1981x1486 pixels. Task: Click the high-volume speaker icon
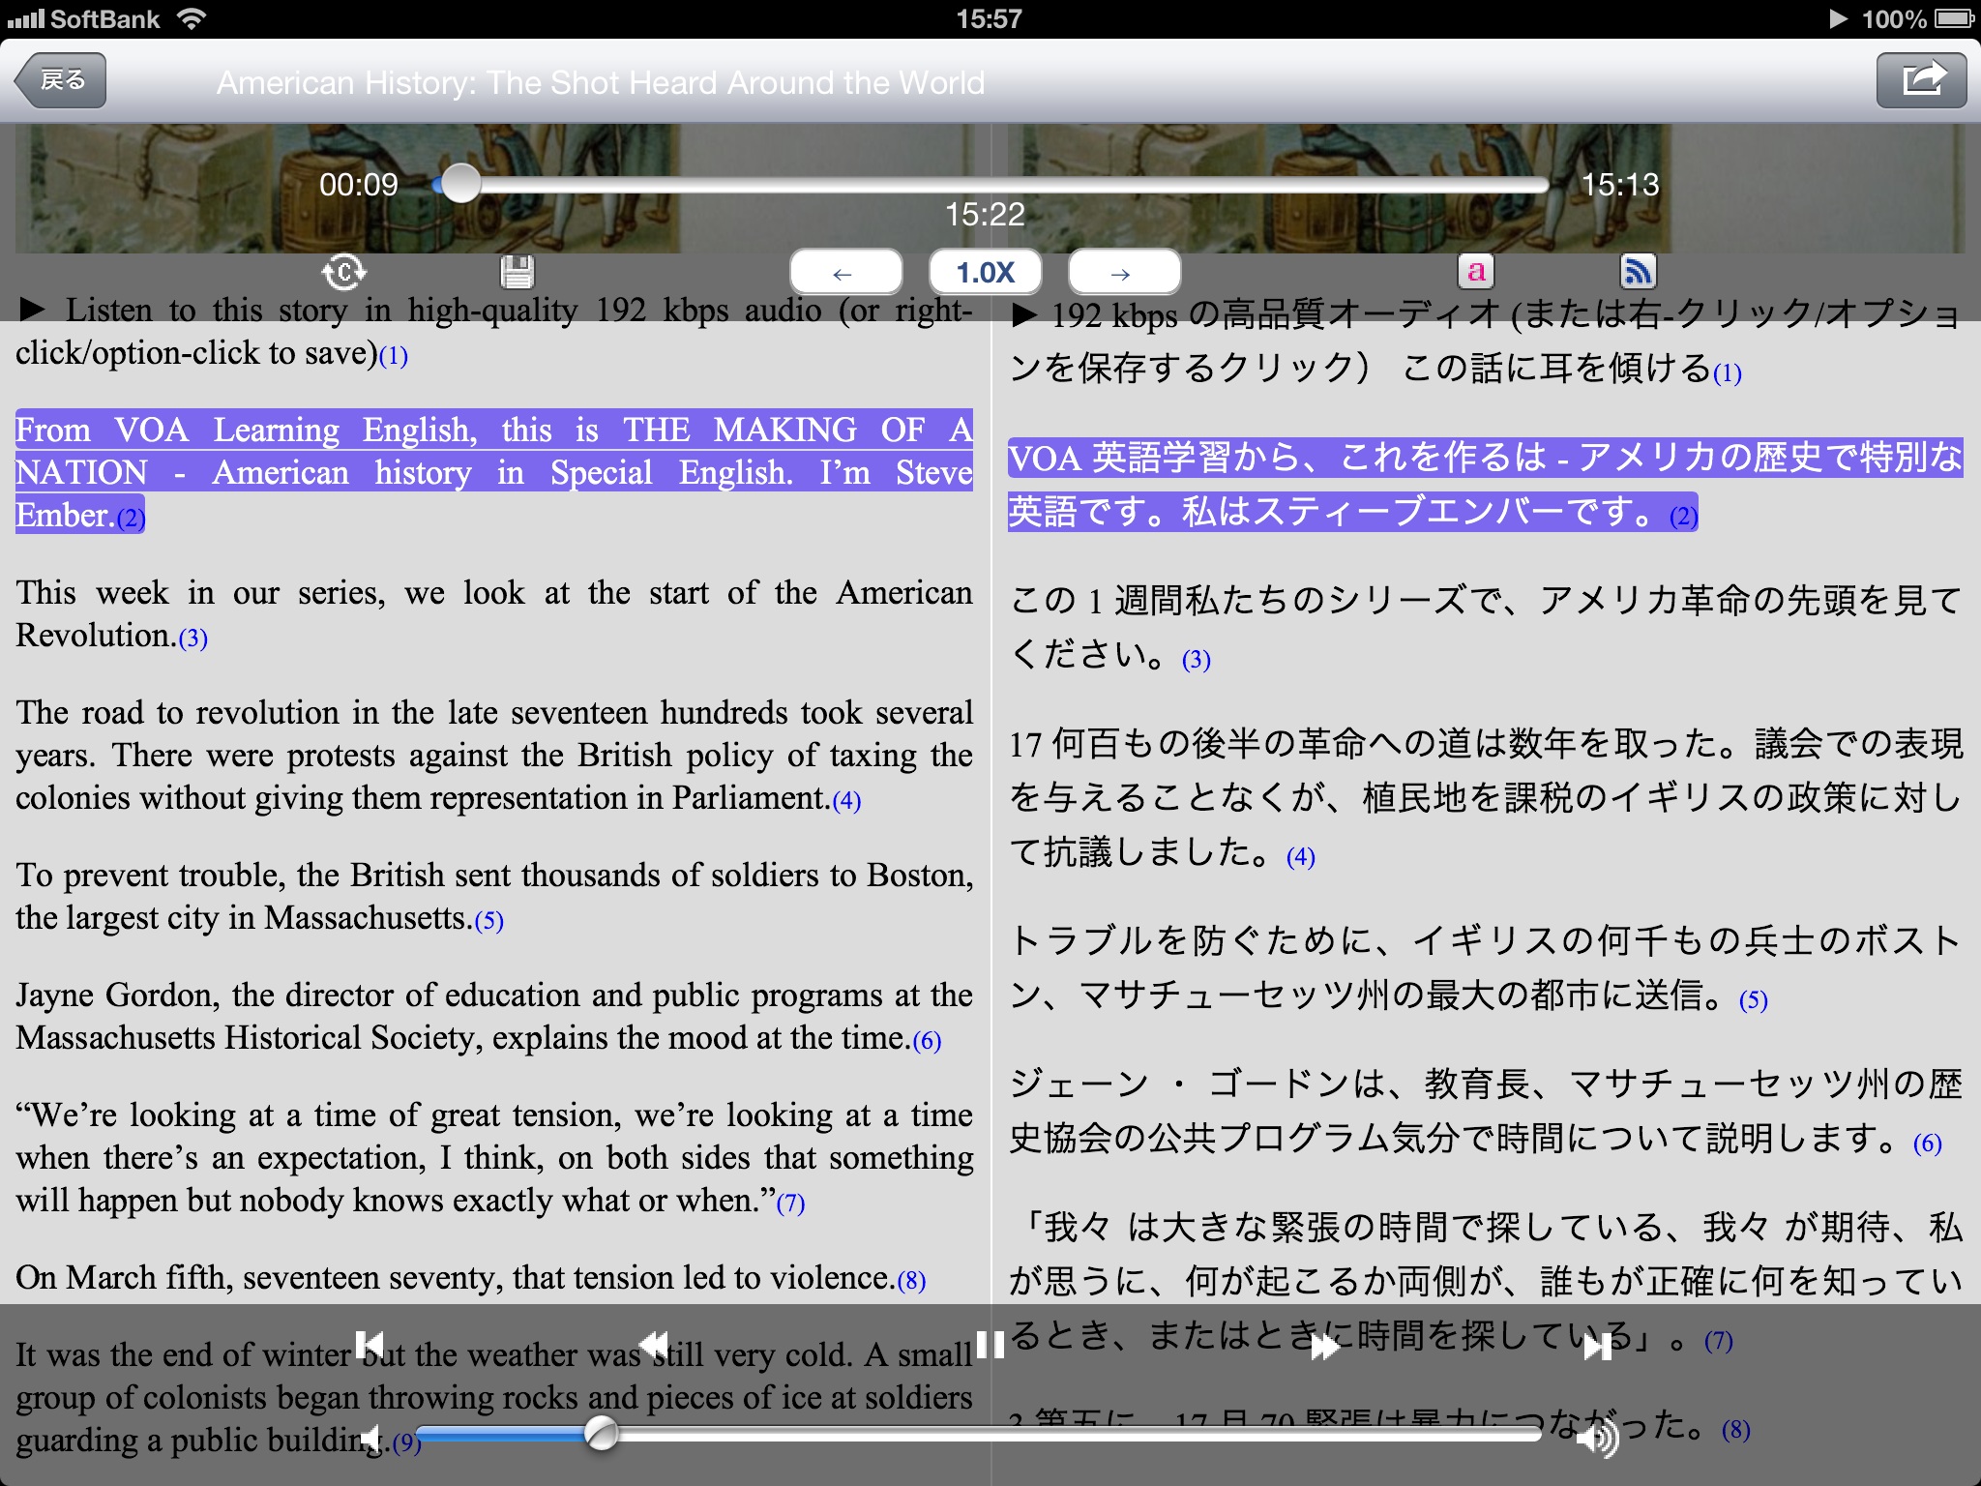coord(1598,1439)
